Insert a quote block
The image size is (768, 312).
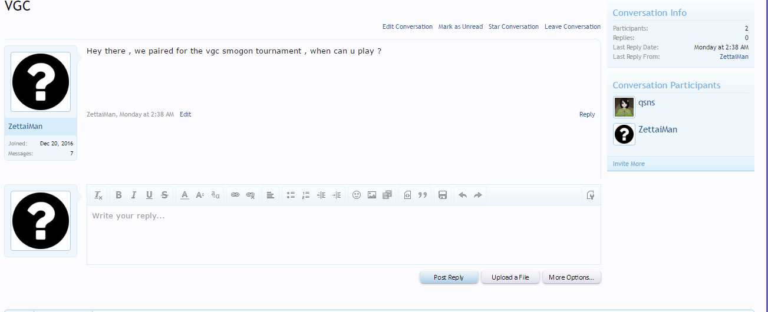423,195
